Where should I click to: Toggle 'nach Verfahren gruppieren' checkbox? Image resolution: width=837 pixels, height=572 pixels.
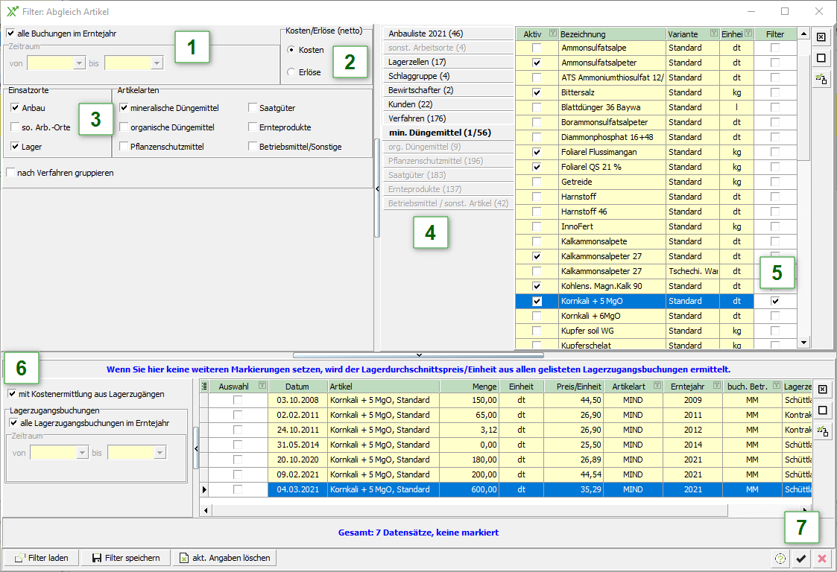[x=10, y=173]
